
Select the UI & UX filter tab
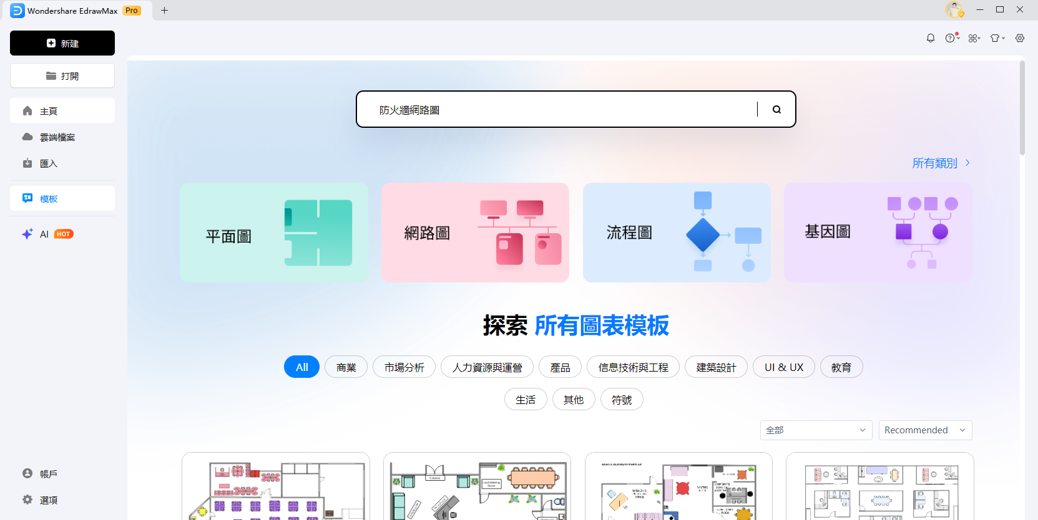784,367
